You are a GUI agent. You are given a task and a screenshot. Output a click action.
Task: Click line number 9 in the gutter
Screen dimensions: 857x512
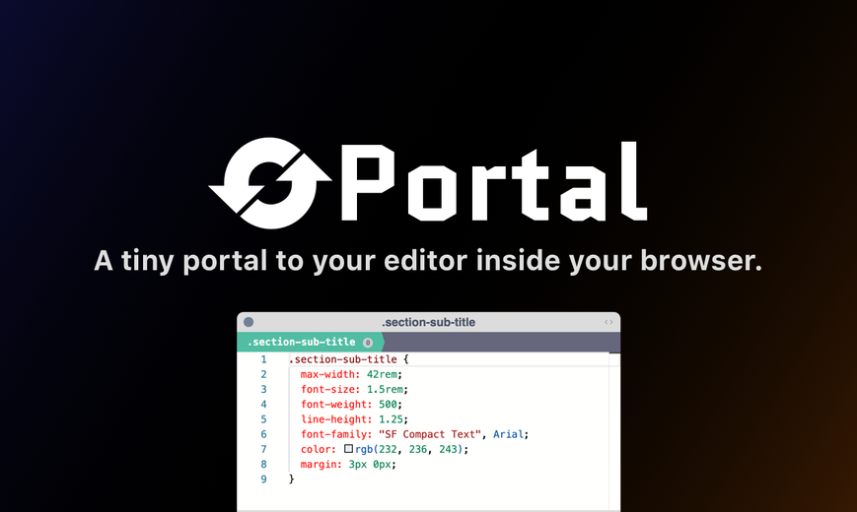[x=263, y=480]
